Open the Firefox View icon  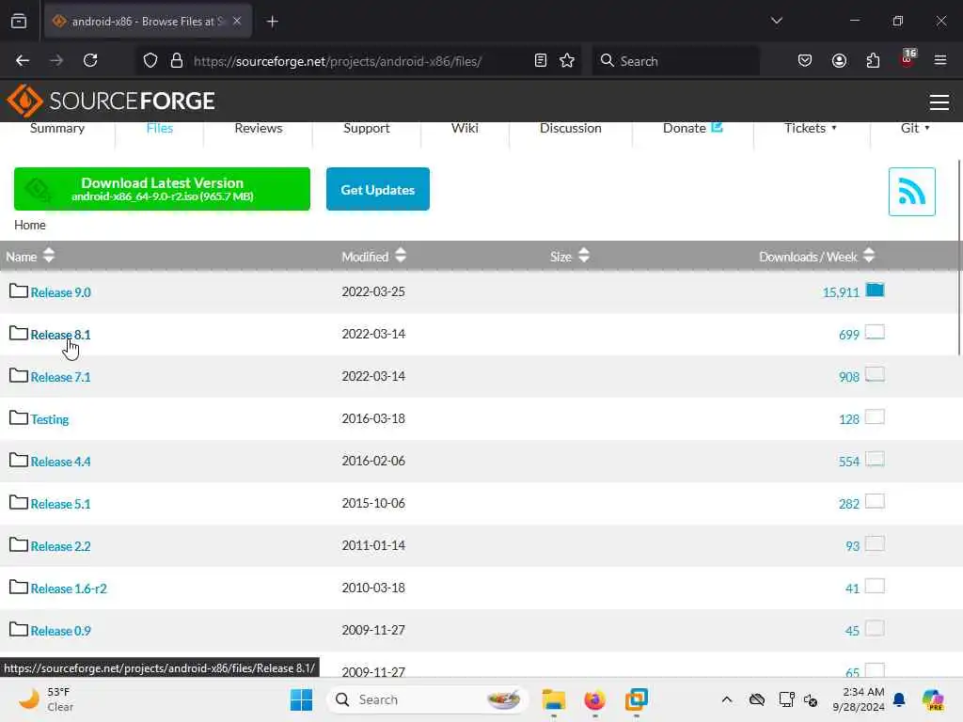pyautogui.click(x=19, y=21)
